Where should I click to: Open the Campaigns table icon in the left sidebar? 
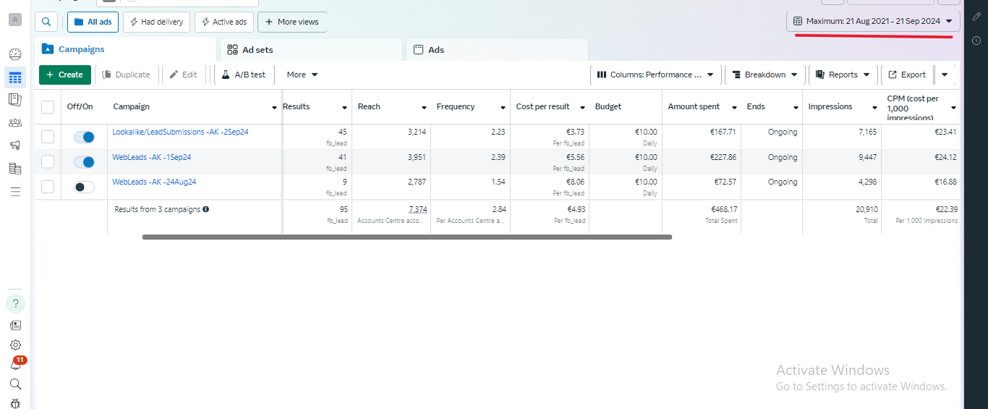tap(15, 77)
